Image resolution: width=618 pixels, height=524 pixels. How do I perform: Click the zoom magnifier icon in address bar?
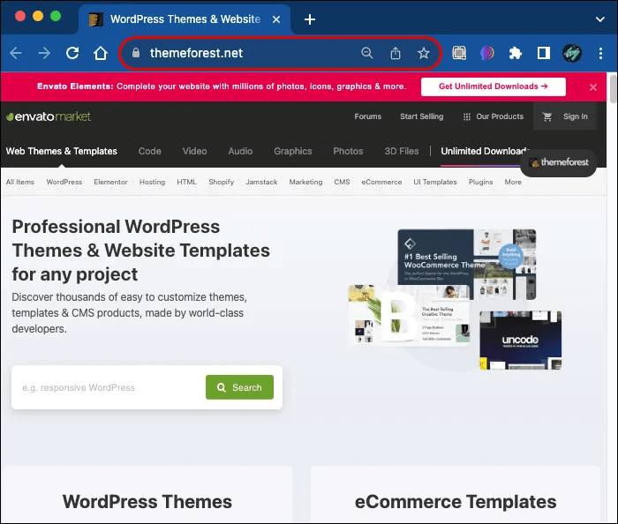click(x=367, y=53)
